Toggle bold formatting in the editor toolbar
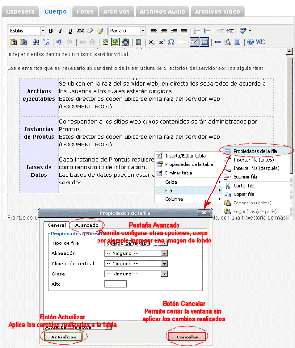Screen dimensions: 295x348 (x=51, y=31)
